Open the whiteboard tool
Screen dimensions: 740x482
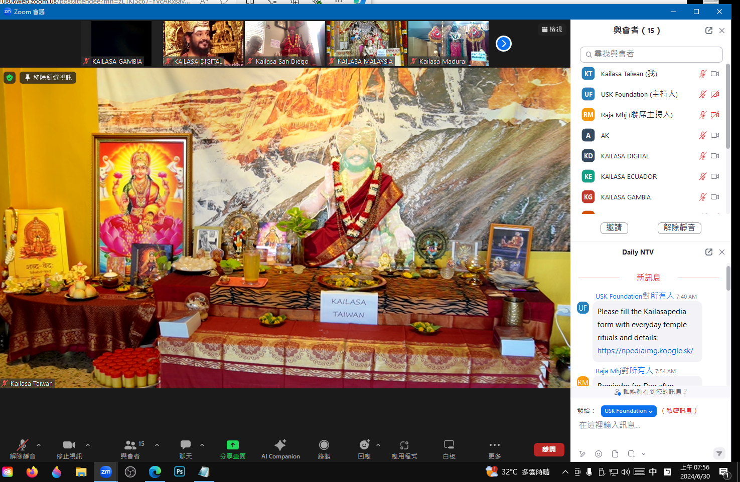click(x=449, y=445)
